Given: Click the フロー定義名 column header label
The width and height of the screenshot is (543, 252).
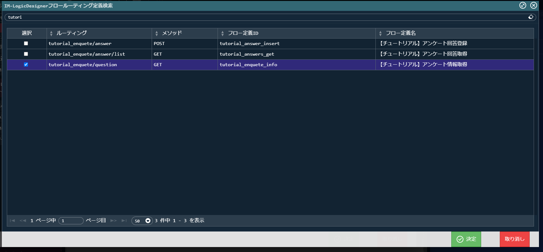Looking at the screenshot, I should coord(401,33).
